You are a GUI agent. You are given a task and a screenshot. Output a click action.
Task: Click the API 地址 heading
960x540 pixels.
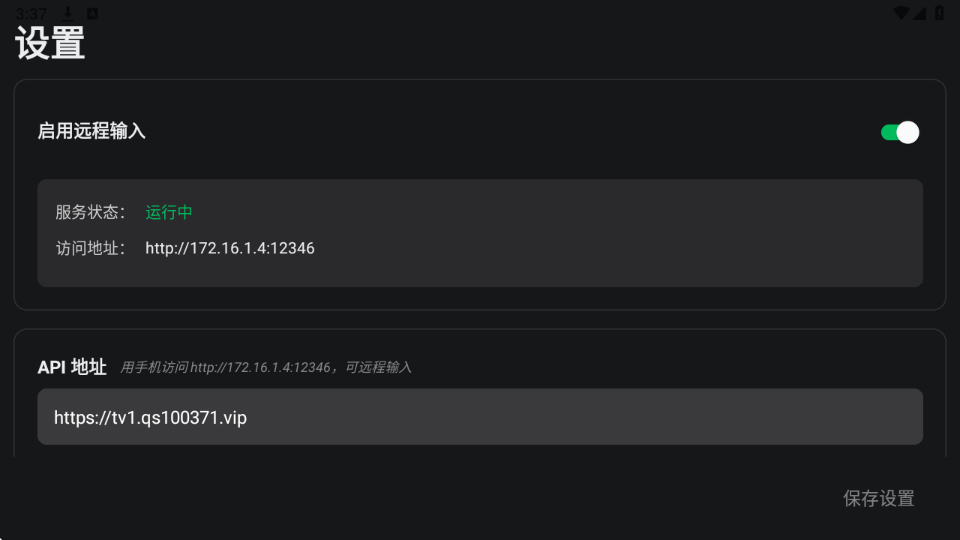(72, 367)
